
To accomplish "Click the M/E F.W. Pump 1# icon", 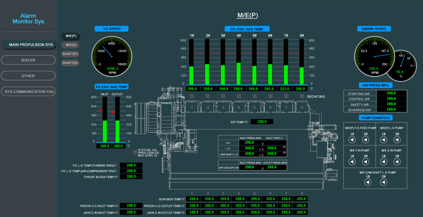I will (352, 162).
